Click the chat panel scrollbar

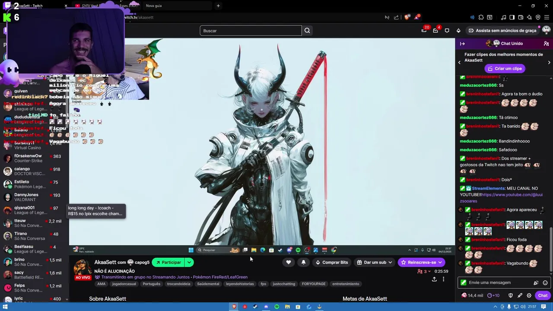pos(551,250)
